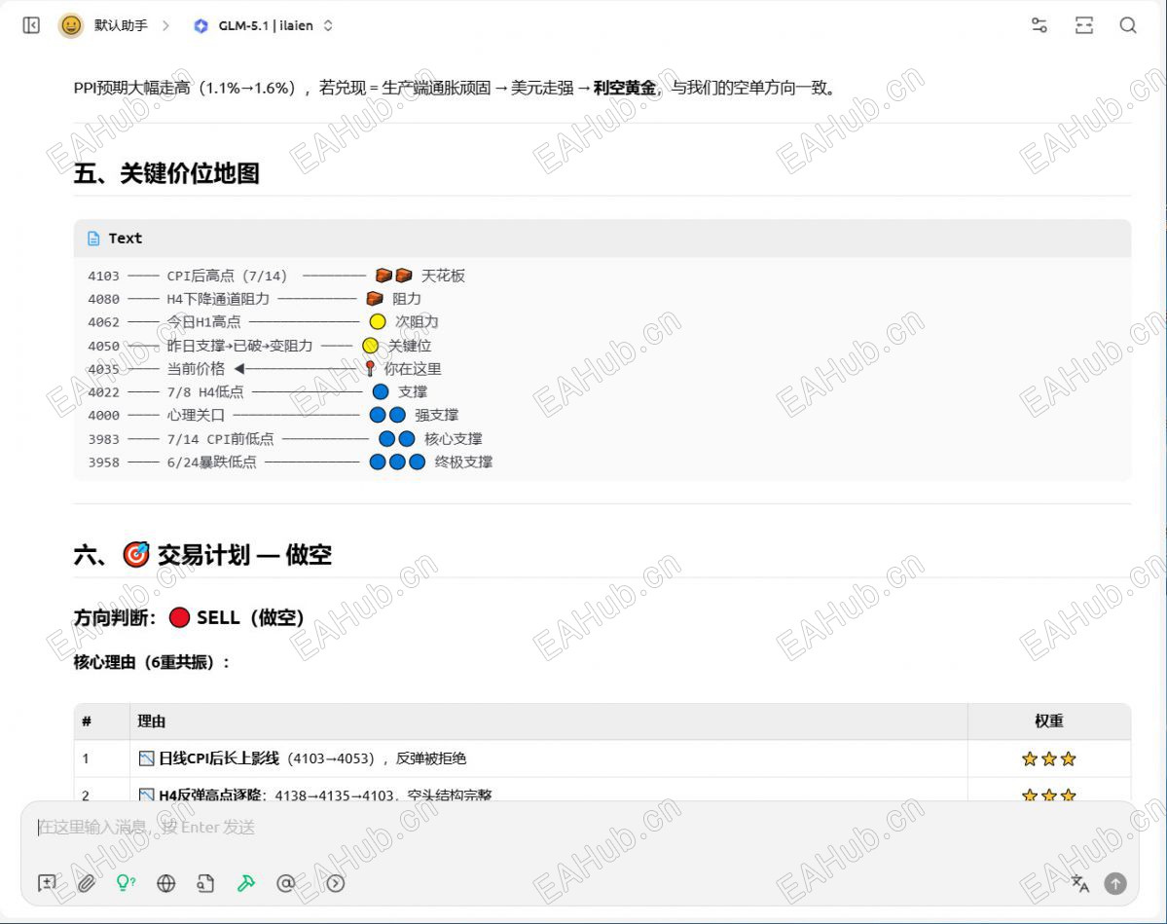Click the 天花板 label in code block
Screen dimensions: 1167x924
coord(443,276)
